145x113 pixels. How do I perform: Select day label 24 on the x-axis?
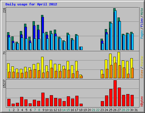coord(106,110)
